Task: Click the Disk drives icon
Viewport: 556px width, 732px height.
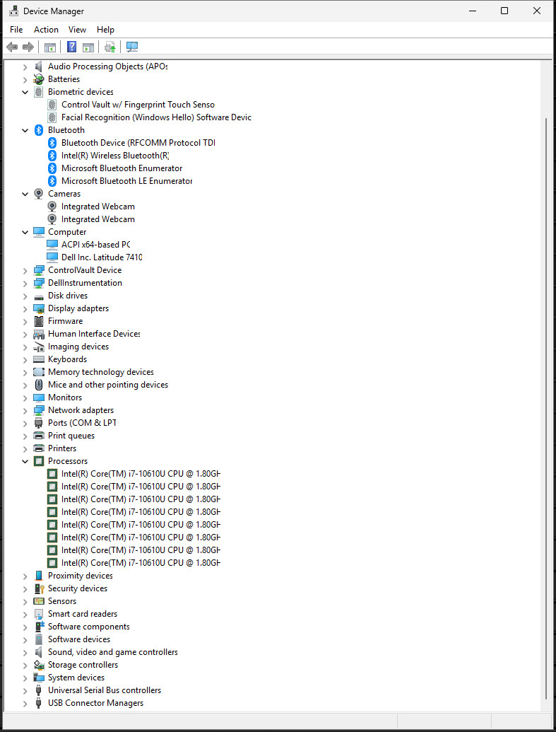Action: click(39, 296)
